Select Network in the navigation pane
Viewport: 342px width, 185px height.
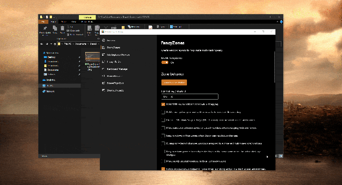point(50,91)
